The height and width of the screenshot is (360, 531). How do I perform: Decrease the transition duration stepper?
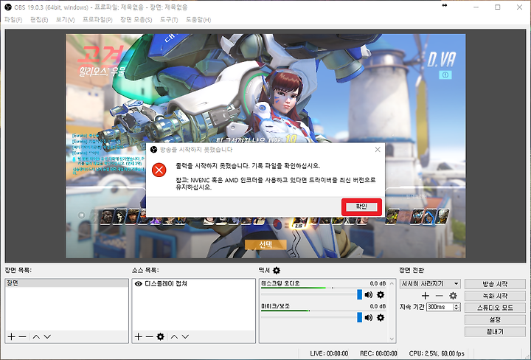point(457,309)
